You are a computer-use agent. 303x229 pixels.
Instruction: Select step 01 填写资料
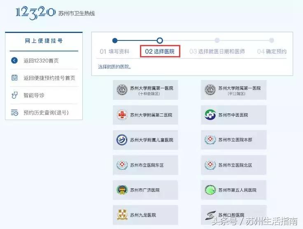click(x=114, y=52)
